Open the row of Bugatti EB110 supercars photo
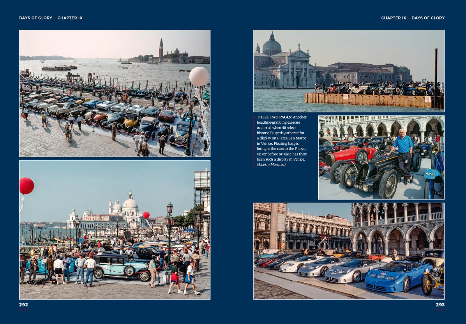Image resolution: width=466 pixels, height=324 pixels. [x=349, y=251]
